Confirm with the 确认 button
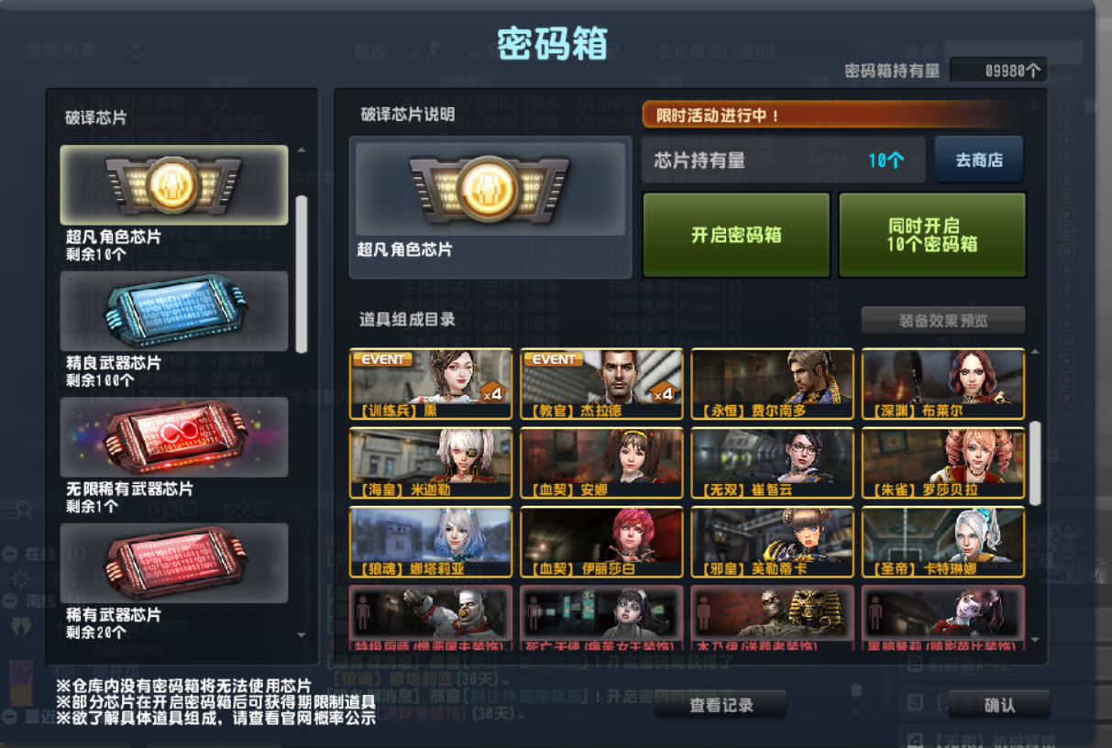Viewport: 1112px width, 748px height. 999,705
